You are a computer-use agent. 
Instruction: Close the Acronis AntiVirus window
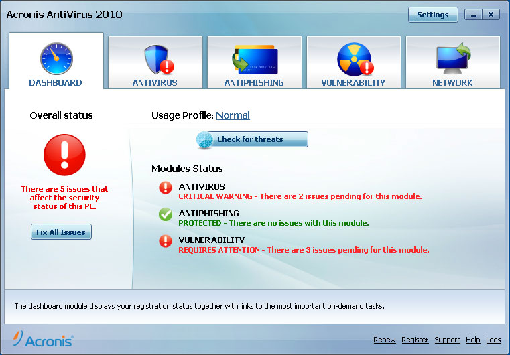[491, 15]
